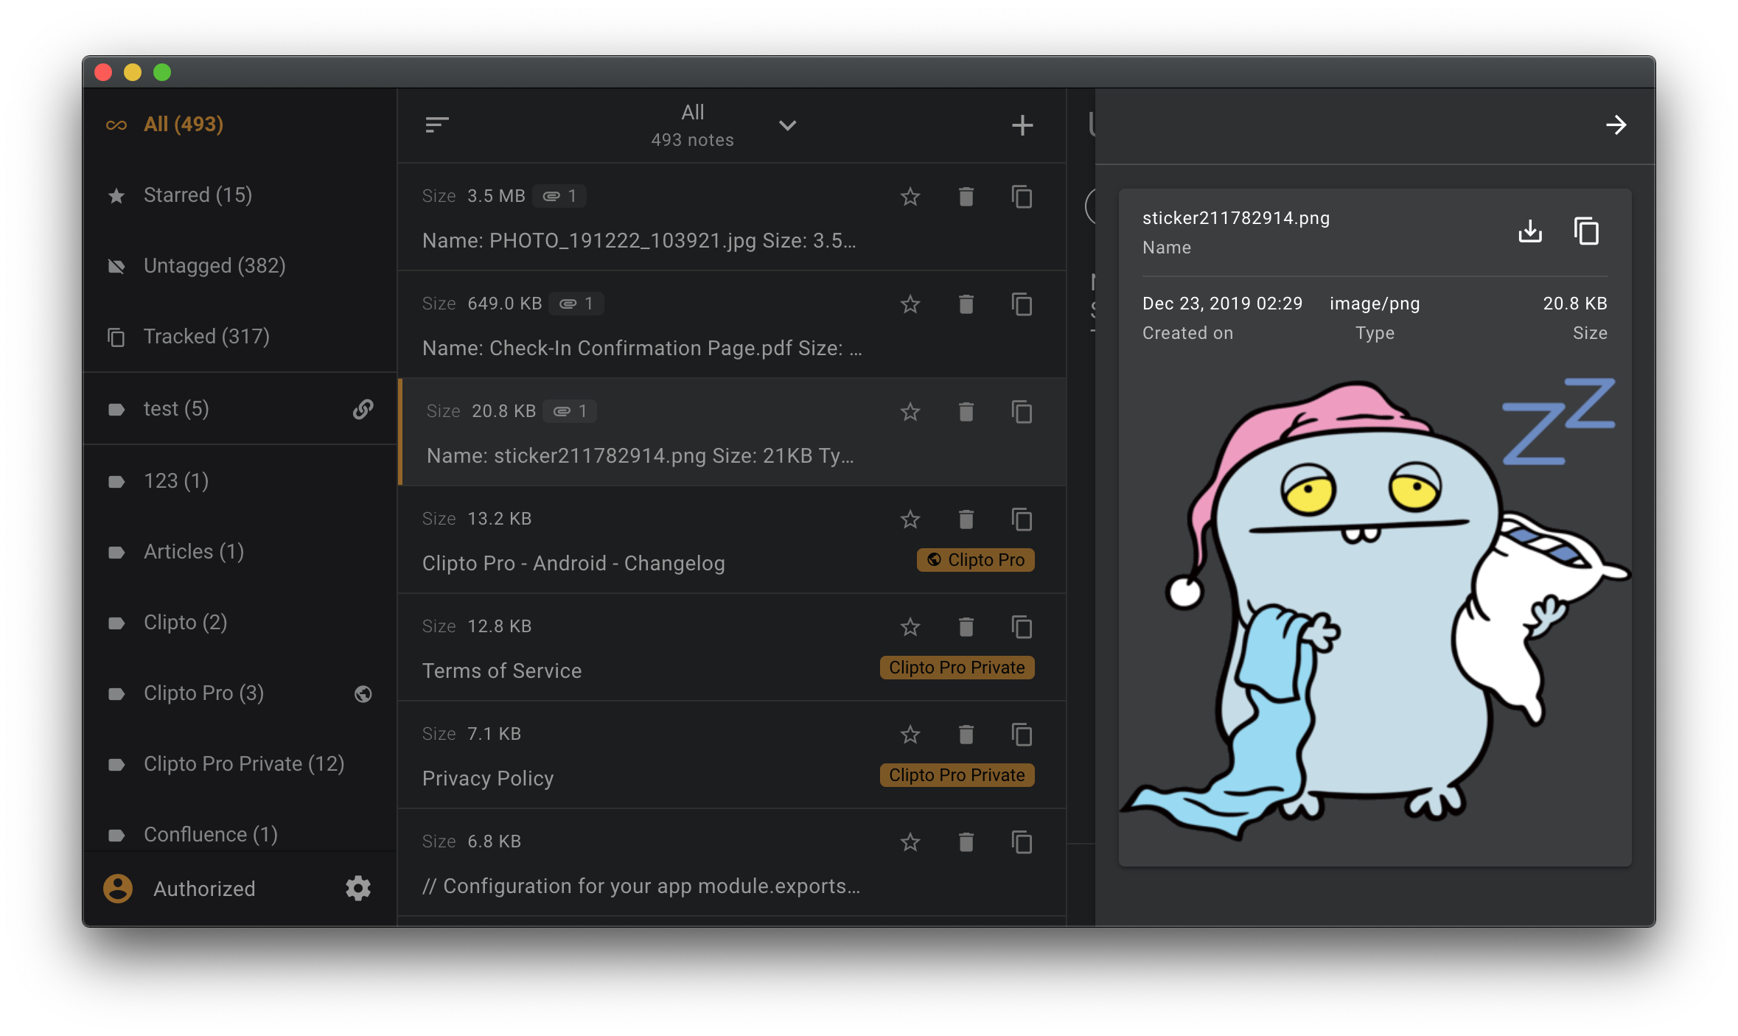The image size is (1738, 1036).
Task: Collapse attachment panel with right arrow
Action: tap(1616, 125)
